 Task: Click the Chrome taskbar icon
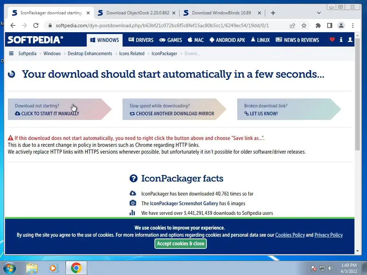click(76, 268)
